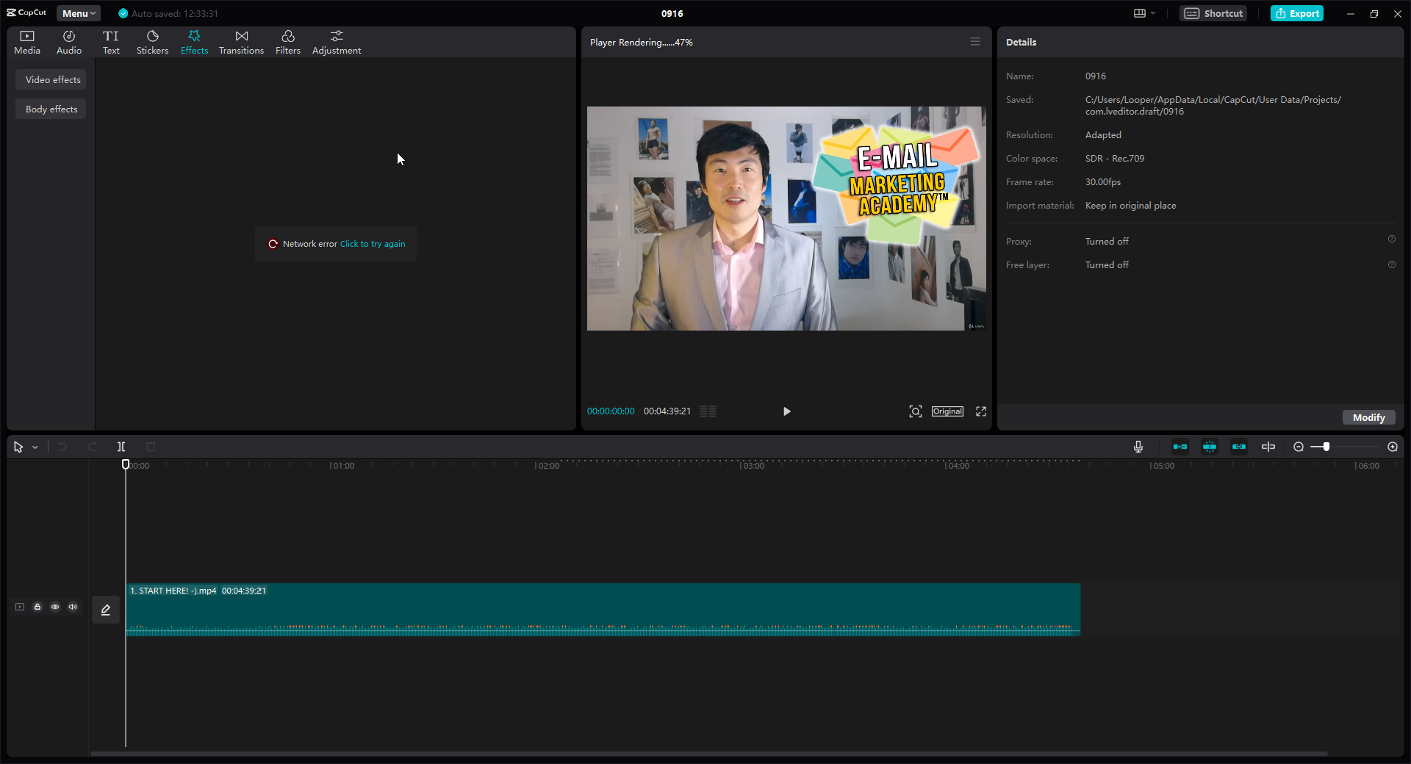
Task: Click the 'SDR - Rec.709' color space value
Action: (x=1115, y=159)
